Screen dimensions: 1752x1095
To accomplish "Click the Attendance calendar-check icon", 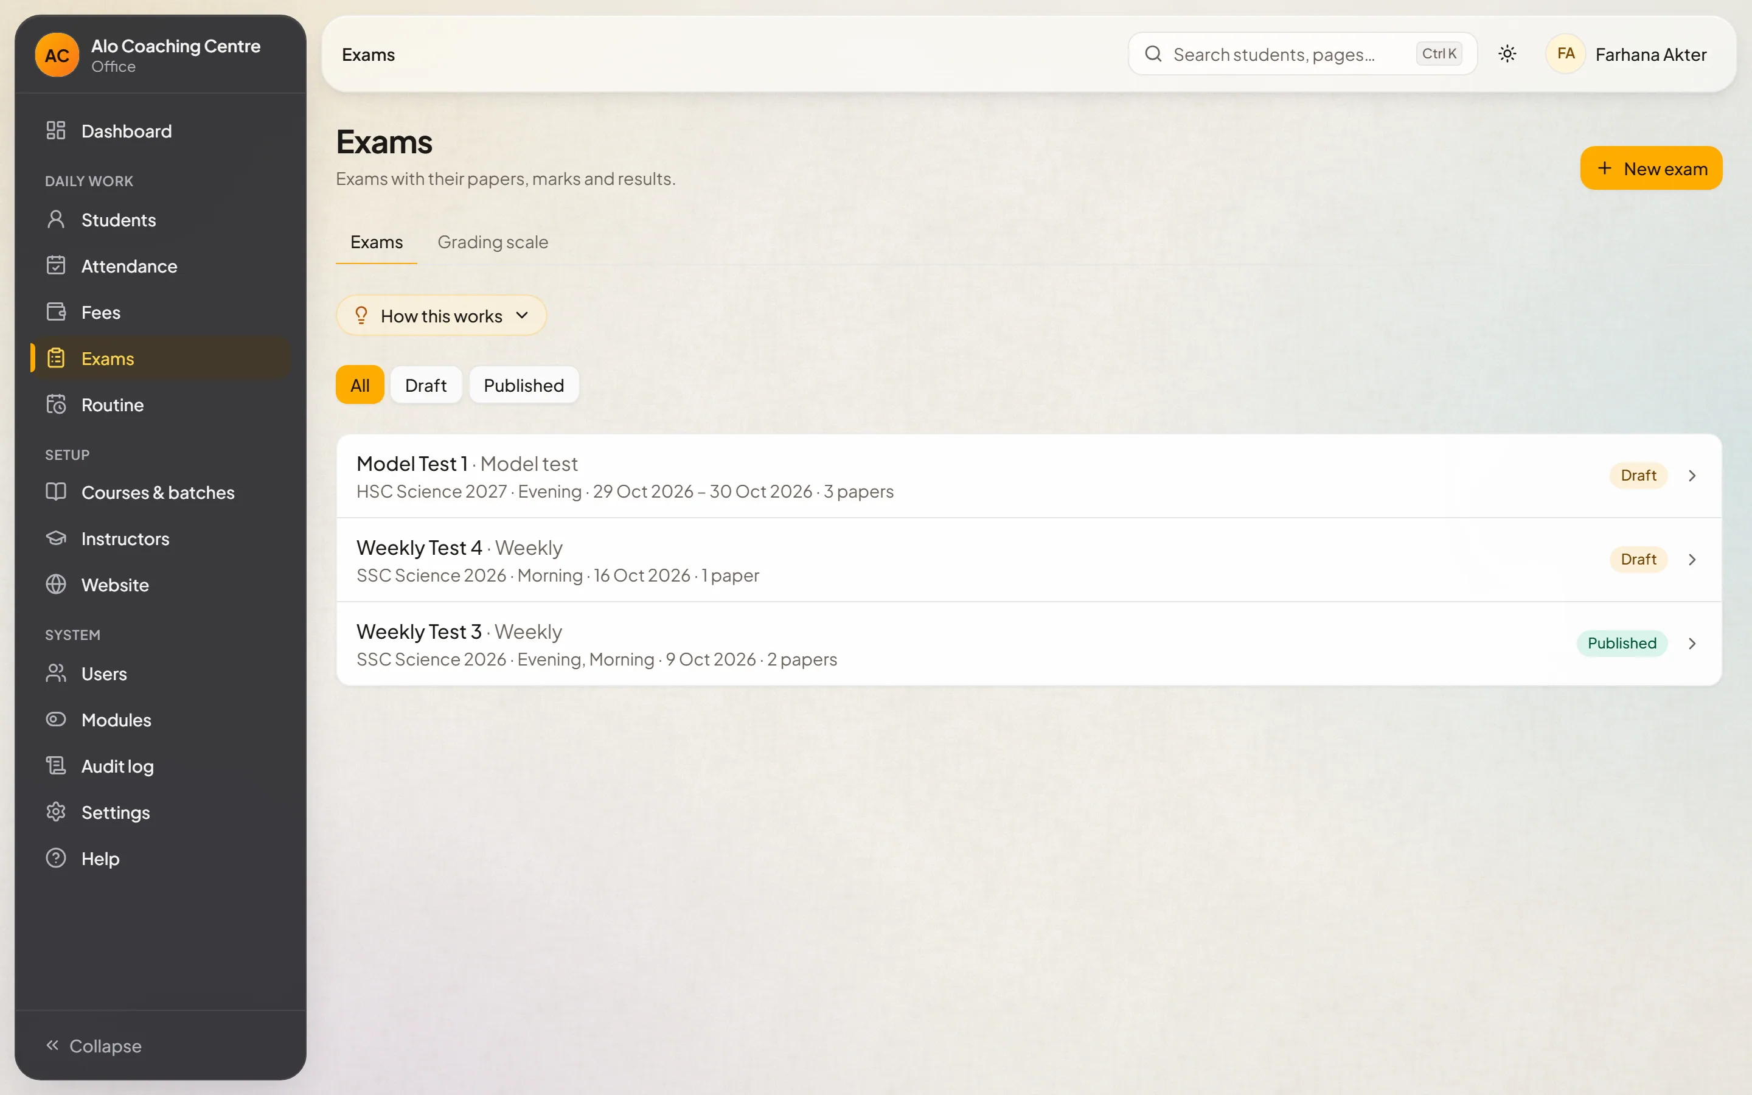I will 56,266.
